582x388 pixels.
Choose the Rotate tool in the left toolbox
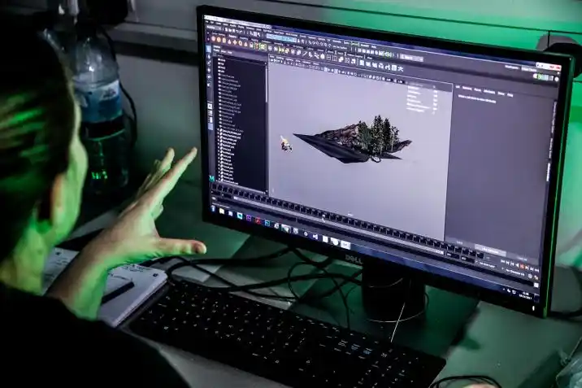tap(209, 77)
